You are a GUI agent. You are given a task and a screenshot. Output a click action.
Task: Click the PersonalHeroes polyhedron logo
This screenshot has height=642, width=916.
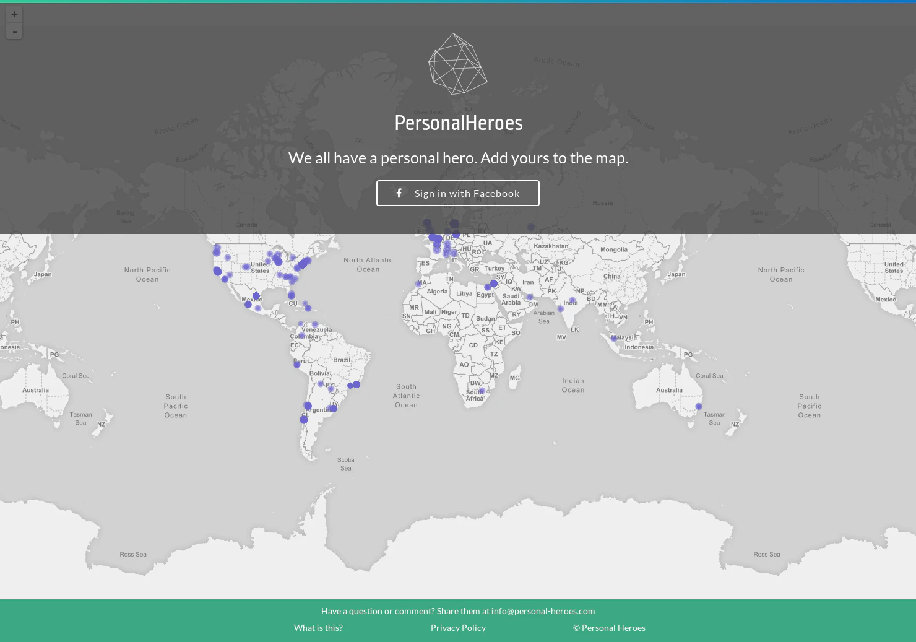click(x=458, y=64)
